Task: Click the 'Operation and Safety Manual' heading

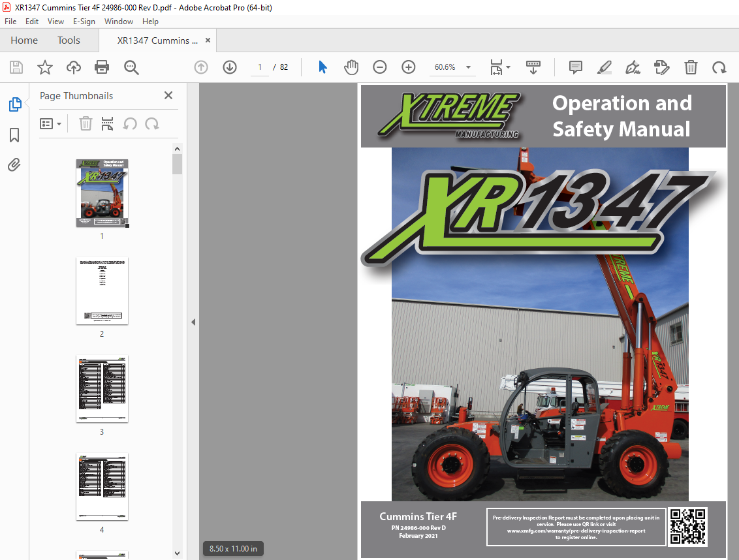Action: pyautogui.click(x=622, y=116)
